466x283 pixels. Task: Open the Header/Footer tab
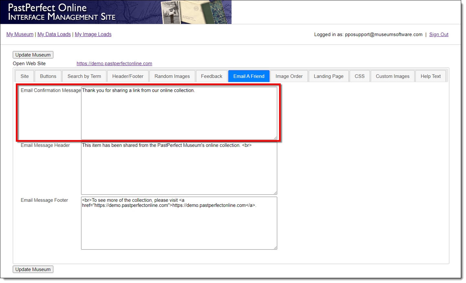[x=128, y=76]
